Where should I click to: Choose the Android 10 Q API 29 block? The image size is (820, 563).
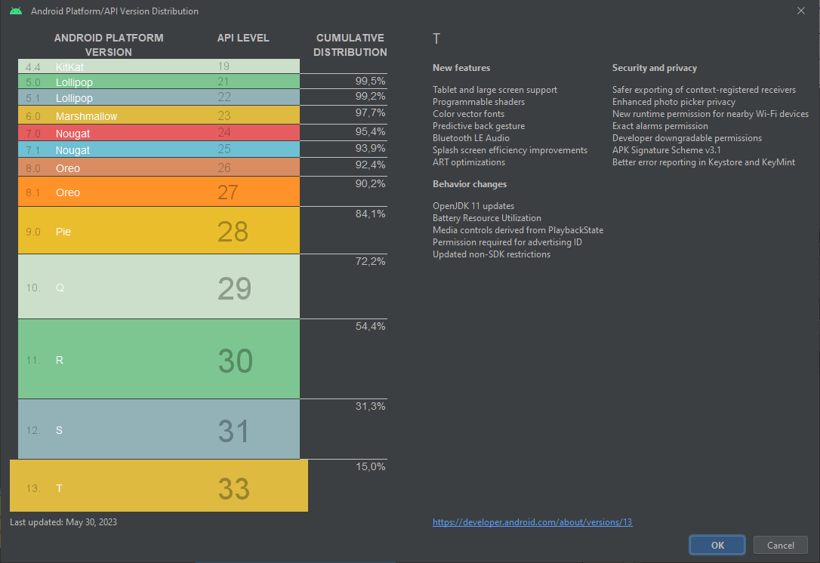[159, 287]
